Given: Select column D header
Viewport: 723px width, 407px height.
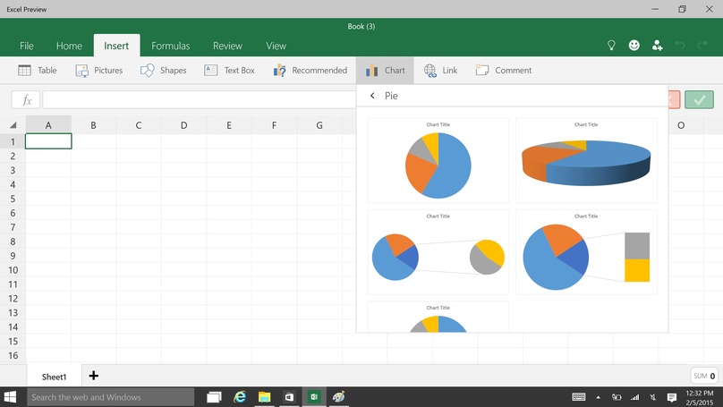Looking at the screenshot, I should [x=184, y=125].
